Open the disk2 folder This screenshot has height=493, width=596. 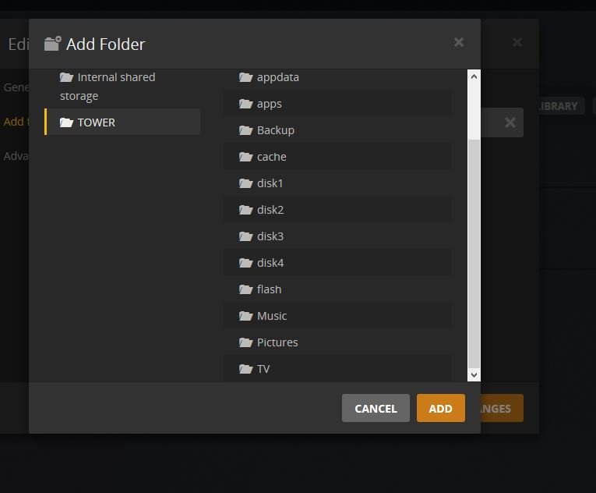(337, 210)
